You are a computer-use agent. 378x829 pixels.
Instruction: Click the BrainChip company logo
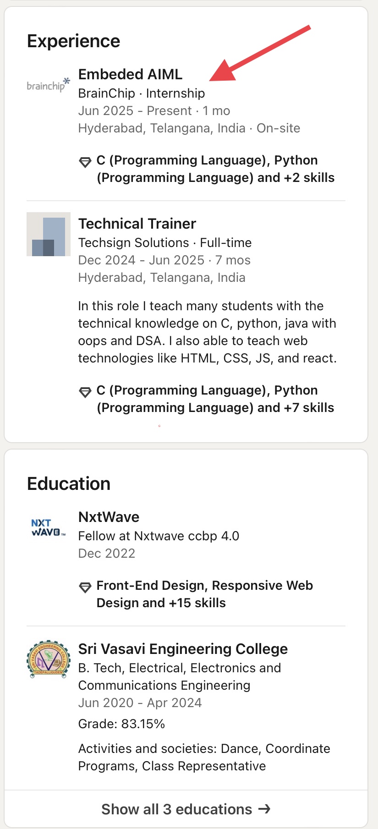[48, 85]
